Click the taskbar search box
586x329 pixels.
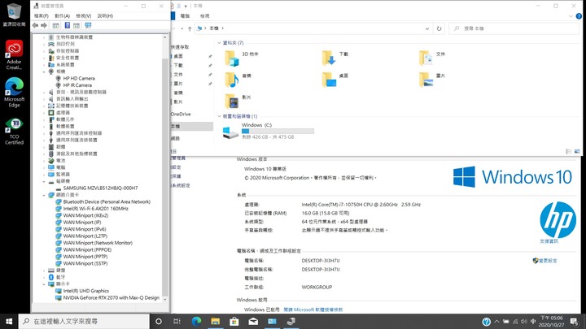coord(84,321)
